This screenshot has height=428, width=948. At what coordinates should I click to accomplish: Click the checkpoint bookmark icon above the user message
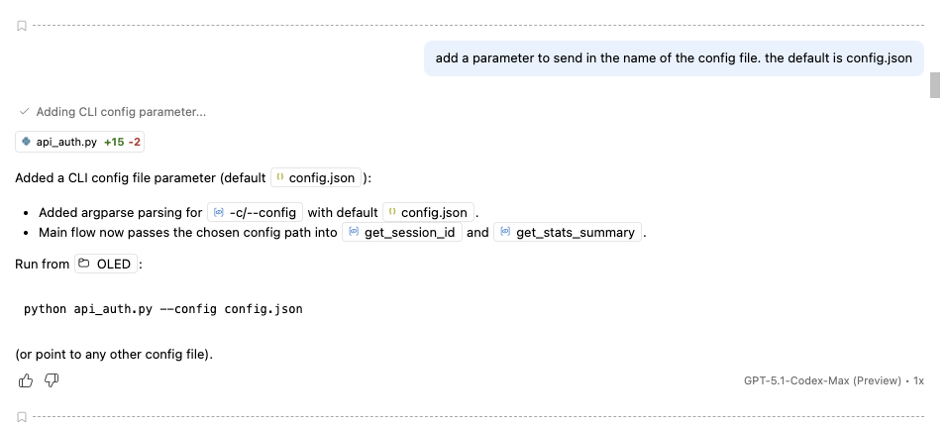point(22,26)
